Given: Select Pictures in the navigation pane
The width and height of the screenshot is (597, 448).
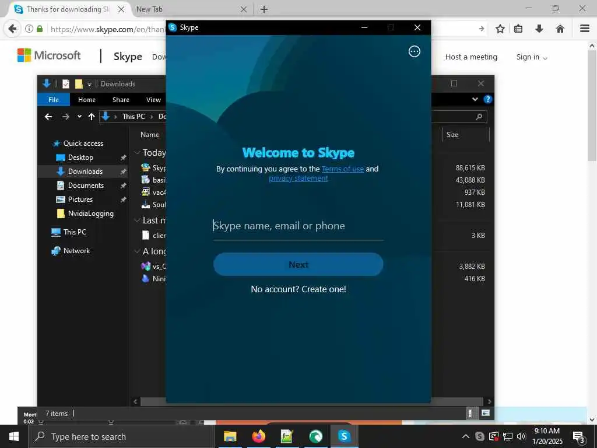Looking at the screenshot, I should point(80,199).
